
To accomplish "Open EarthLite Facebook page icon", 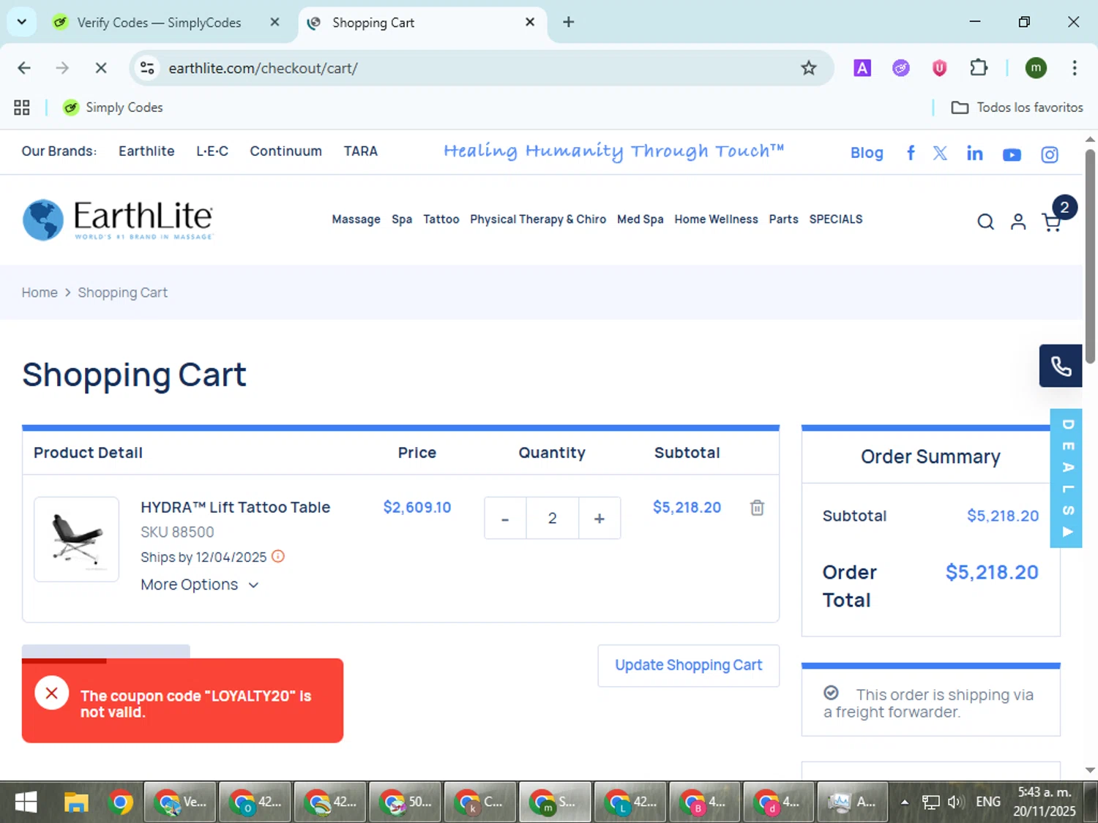I will 911,153.
